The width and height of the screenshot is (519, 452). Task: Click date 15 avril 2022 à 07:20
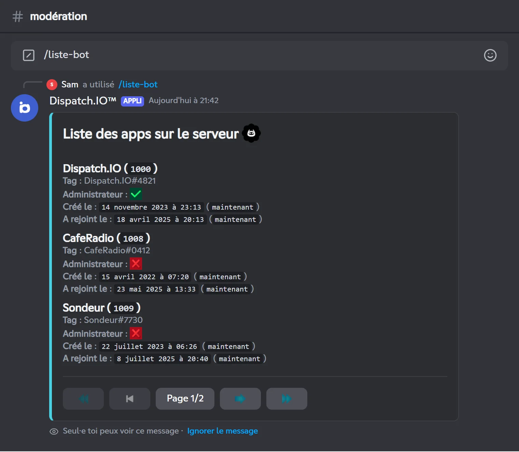tap(145, 277)
